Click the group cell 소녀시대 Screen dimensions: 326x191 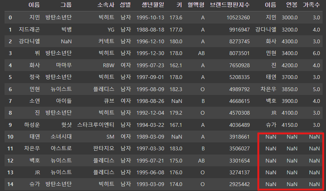click(x=61, y=137)
